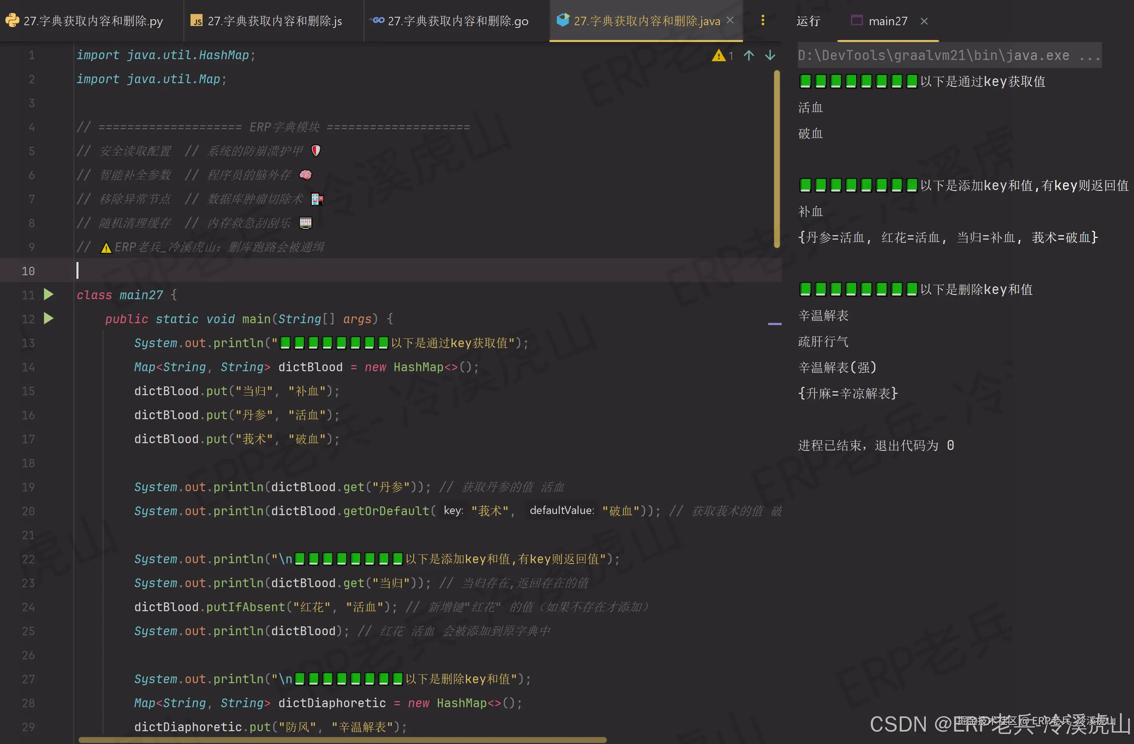Click the 运行 tool window label
This screenshot has height=744, width=1134.
808,21
